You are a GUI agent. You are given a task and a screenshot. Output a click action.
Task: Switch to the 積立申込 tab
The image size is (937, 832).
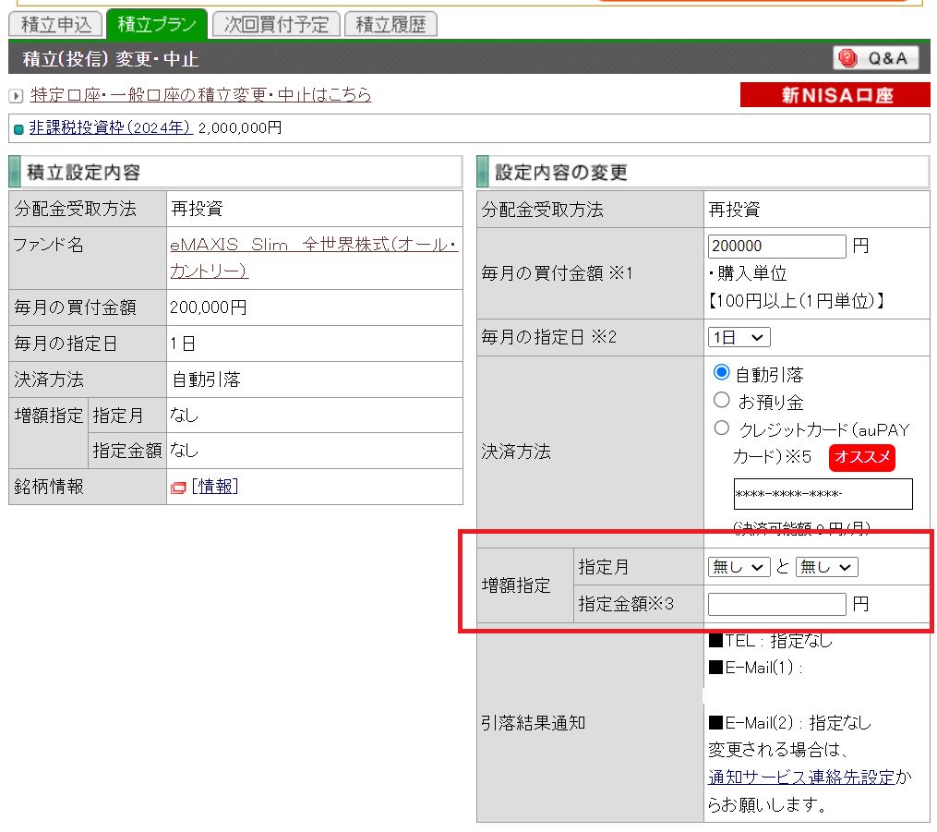(56, 24)
